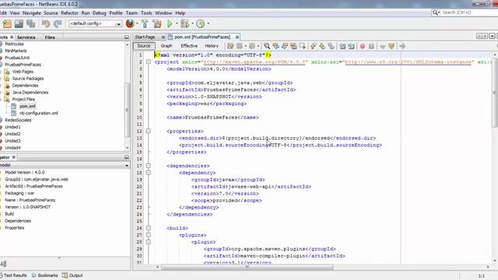Select nb-configuration.xml in project tree
Screen dimensions: 498x280
[39, 113]
